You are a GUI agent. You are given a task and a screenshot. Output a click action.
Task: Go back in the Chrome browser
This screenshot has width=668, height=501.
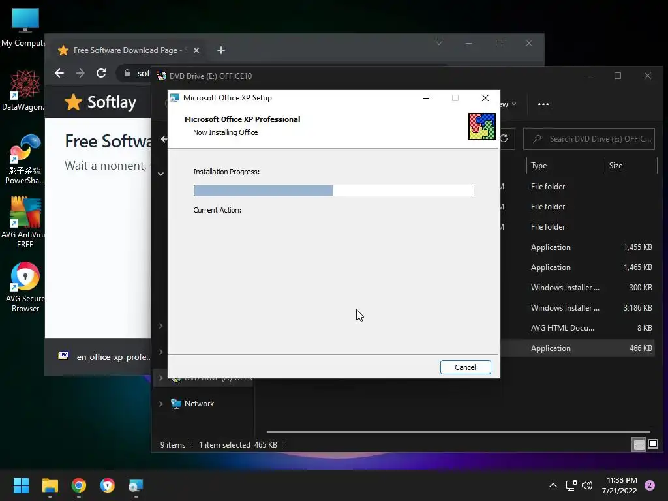59,73
